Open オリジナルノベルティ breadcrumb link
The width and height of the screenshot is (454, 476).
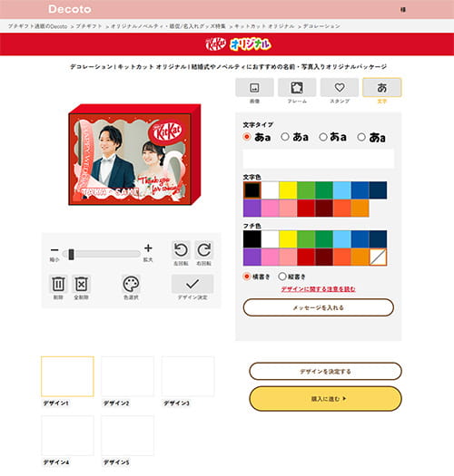(168, 26)
